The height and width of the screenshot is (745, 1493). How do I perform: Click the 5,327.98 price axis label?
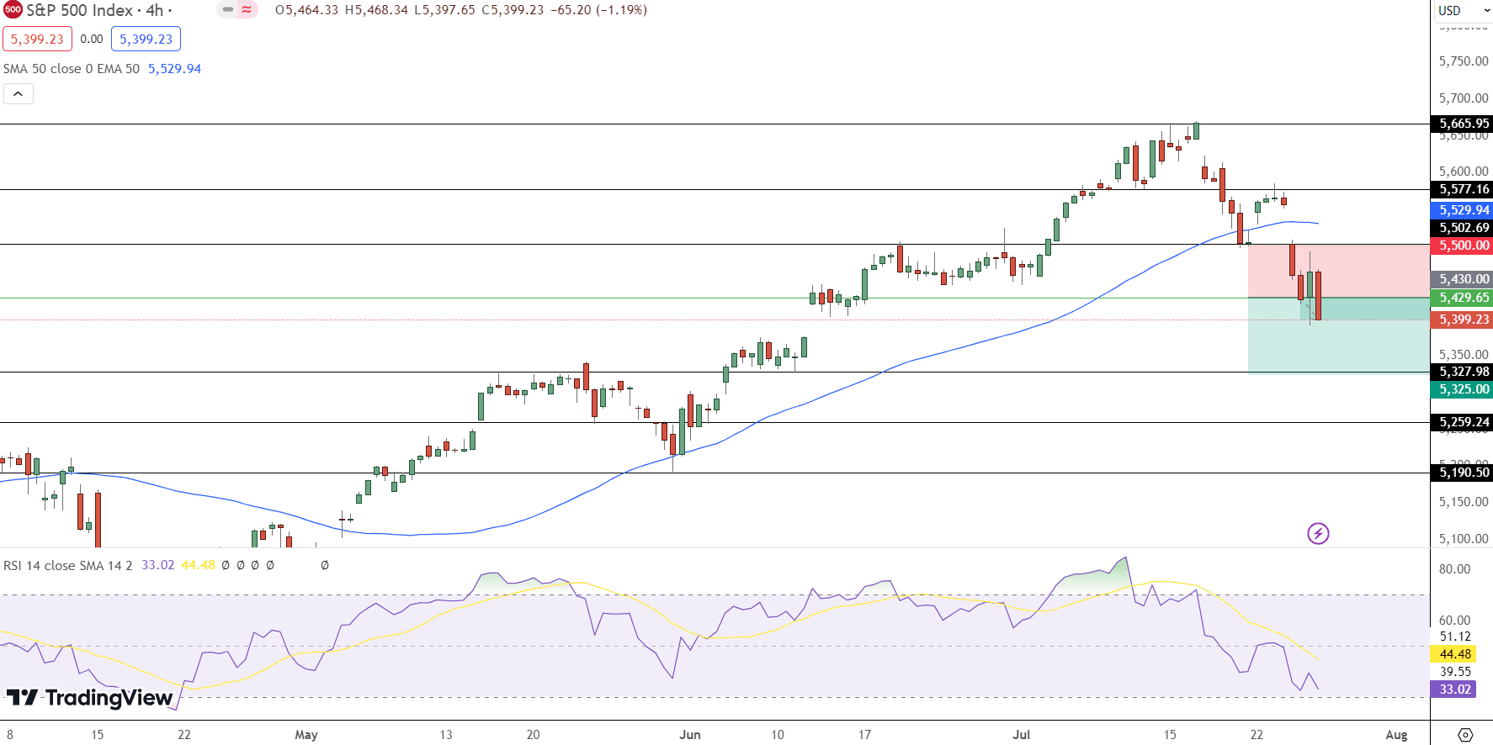(1461, 372)
